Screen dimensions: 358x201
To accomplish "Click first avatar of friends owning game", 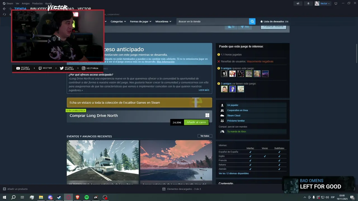I will [x=224, y=89].
